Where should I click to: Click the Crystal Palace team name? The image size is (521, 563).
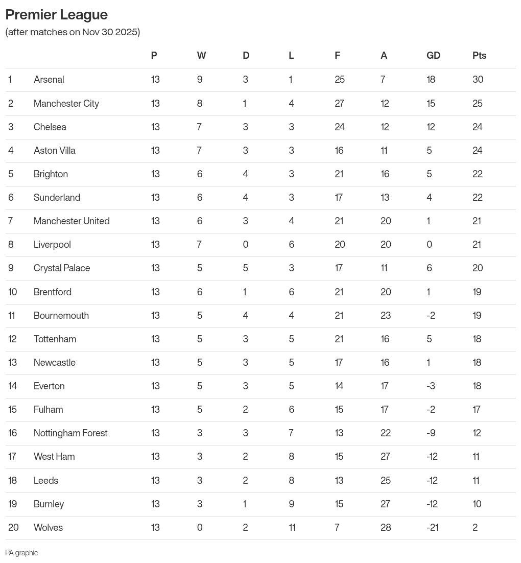[x=62, y=268]
